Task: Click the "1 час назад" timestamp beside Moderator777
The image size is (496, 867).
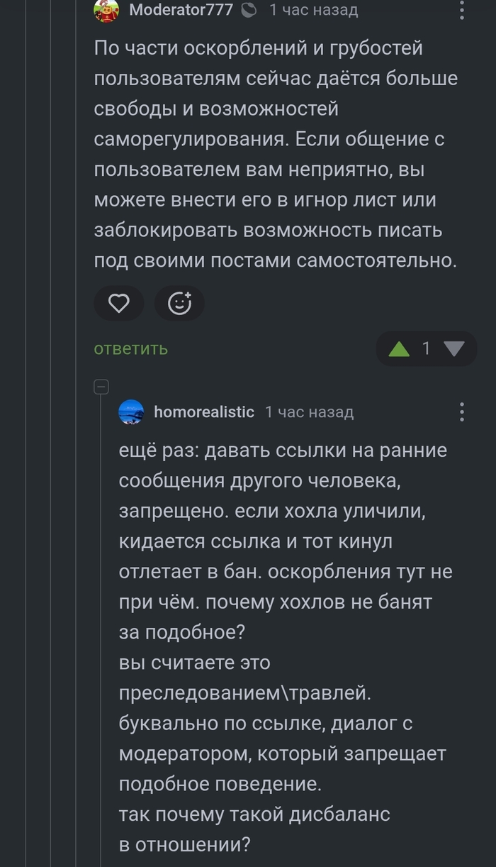Action: 313,10
